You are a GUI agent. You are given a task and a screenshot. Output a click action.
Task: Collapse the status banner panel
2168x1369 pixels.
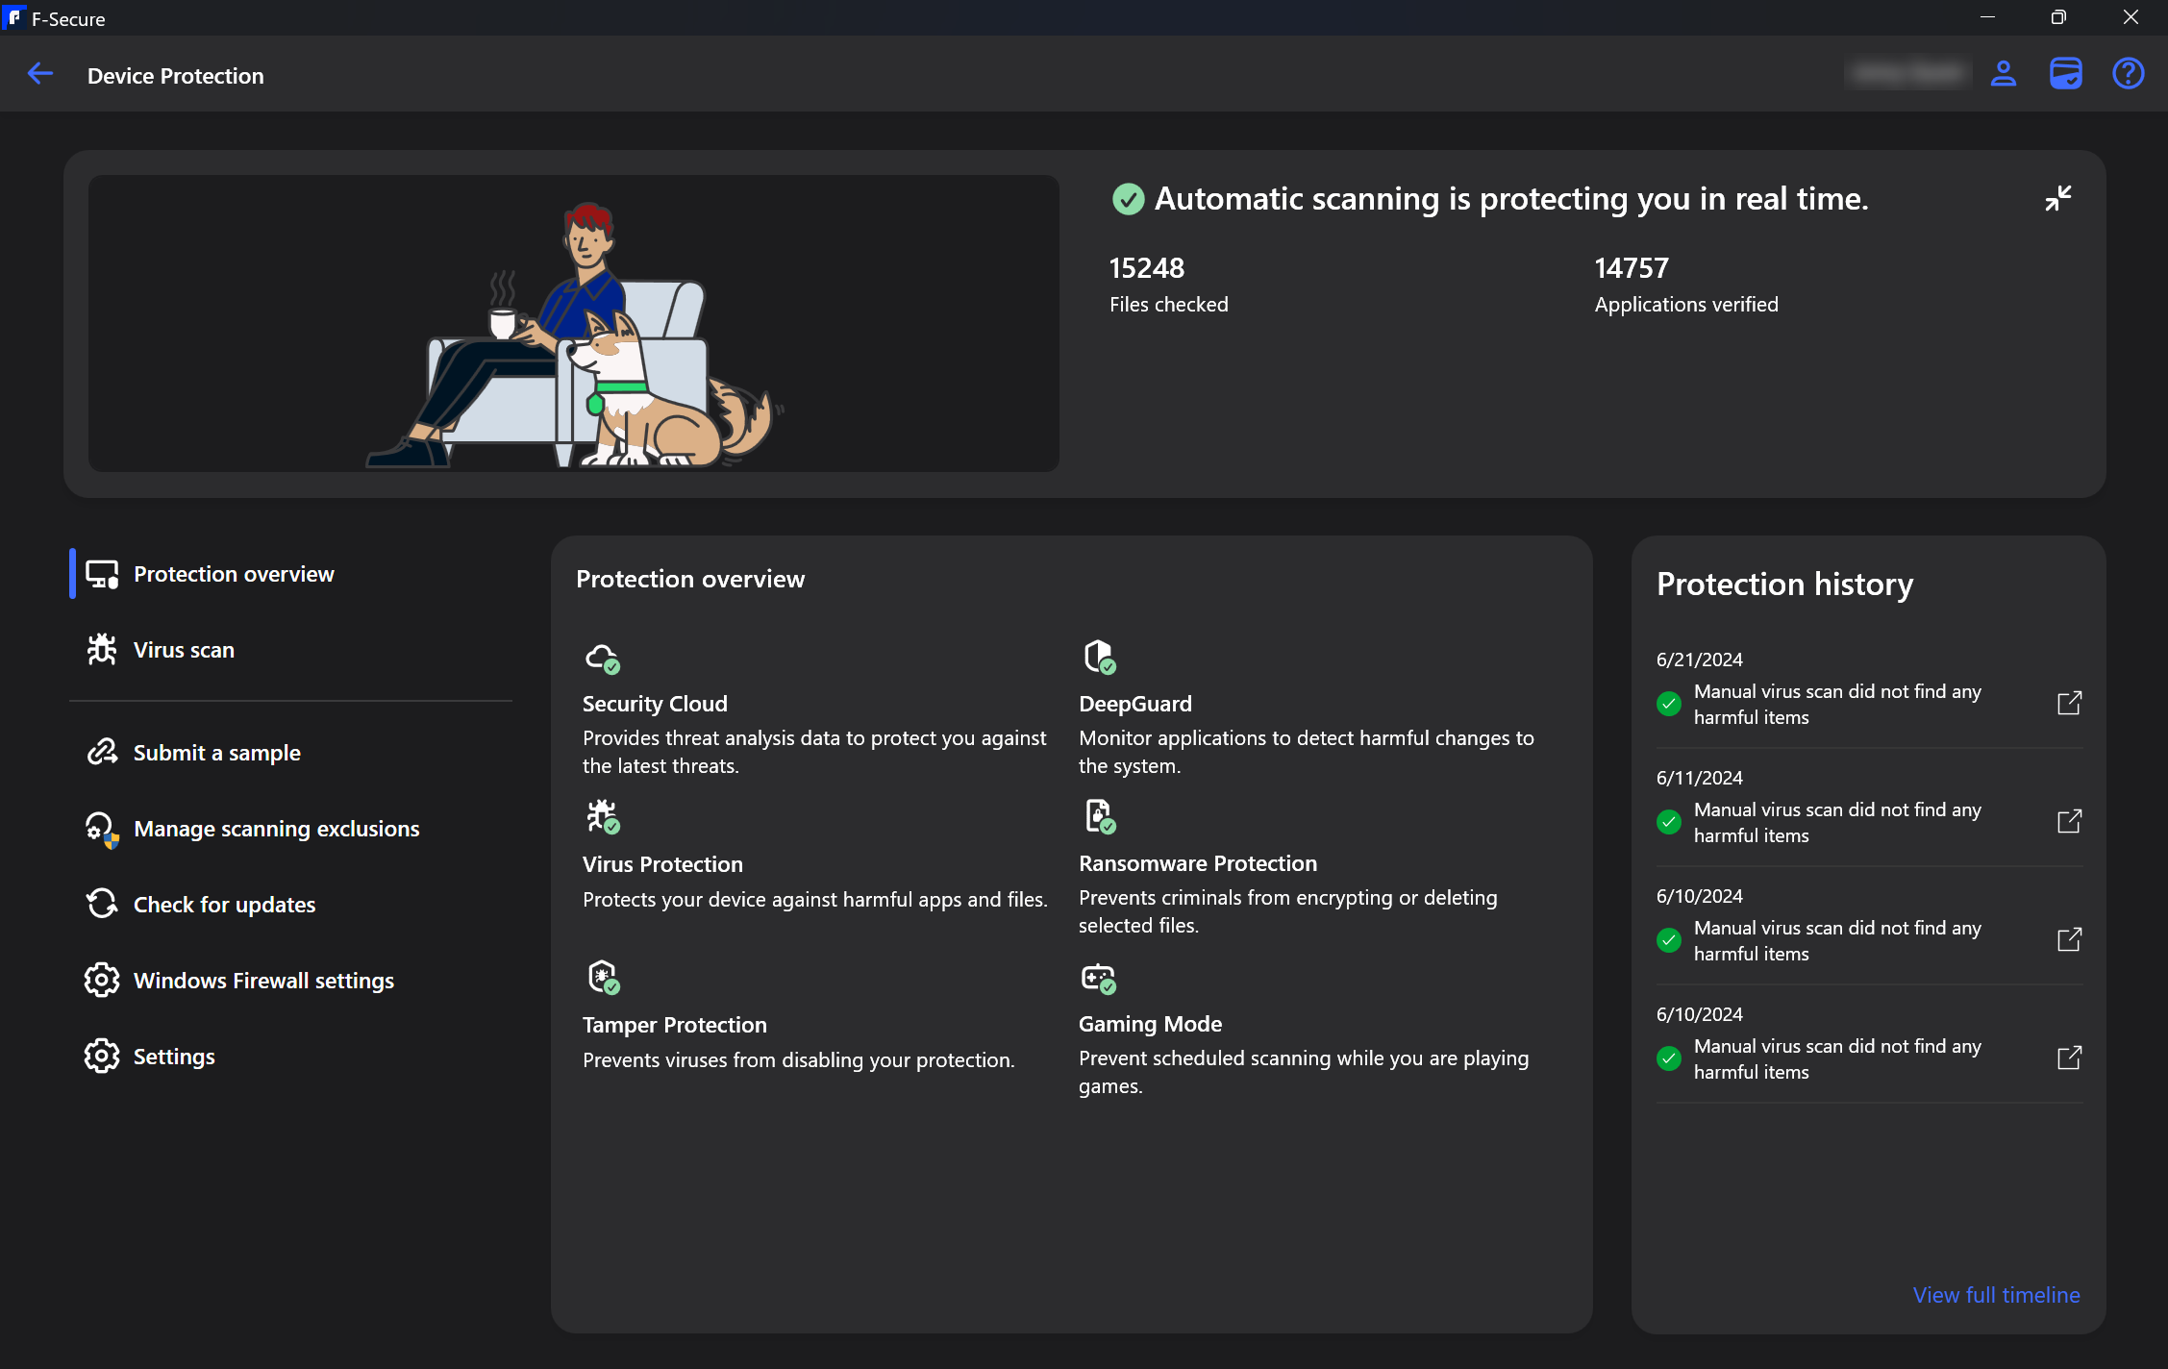point(2058,198)
